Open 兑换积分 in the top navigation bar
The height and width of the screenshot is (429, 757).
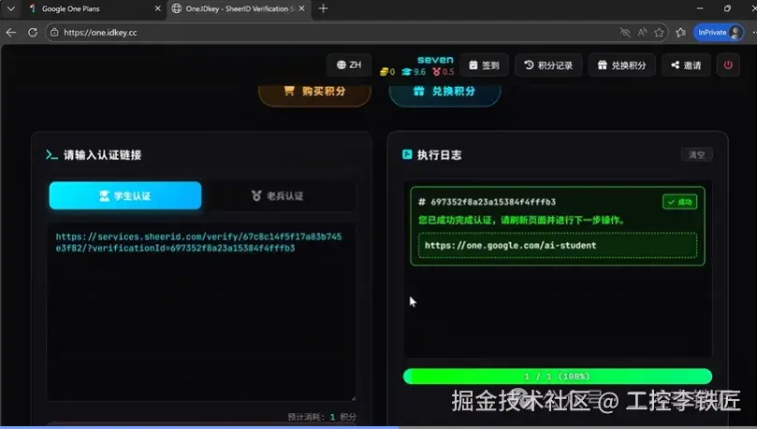pyautogui.click(x=622, y=65)
